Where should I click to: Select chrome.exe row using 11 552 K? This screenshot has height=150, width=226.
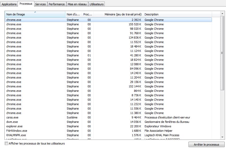click(x=108, y=42)
